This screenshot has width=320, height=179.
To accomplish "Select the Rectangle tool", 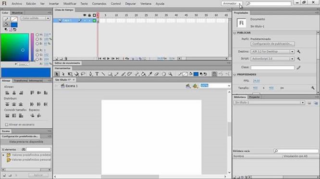I will 110,74.
